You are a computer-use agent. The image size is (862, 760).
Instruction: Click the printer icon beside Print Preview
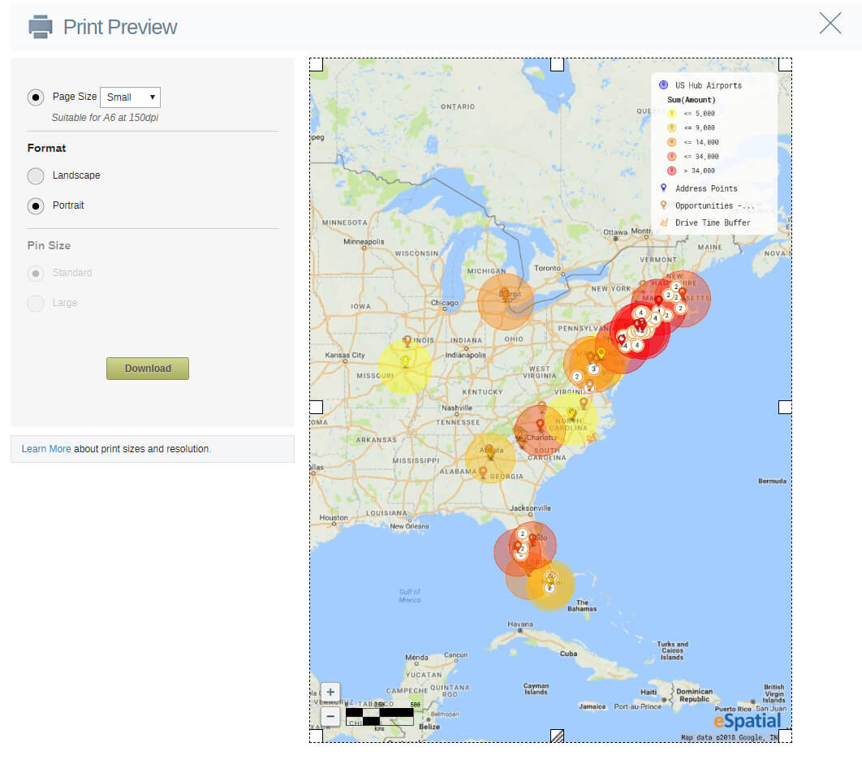[x=41, y=27]
